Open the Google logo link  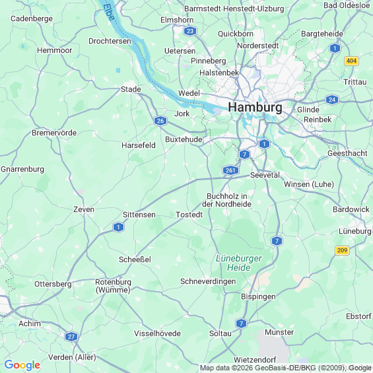click(22, 365)
